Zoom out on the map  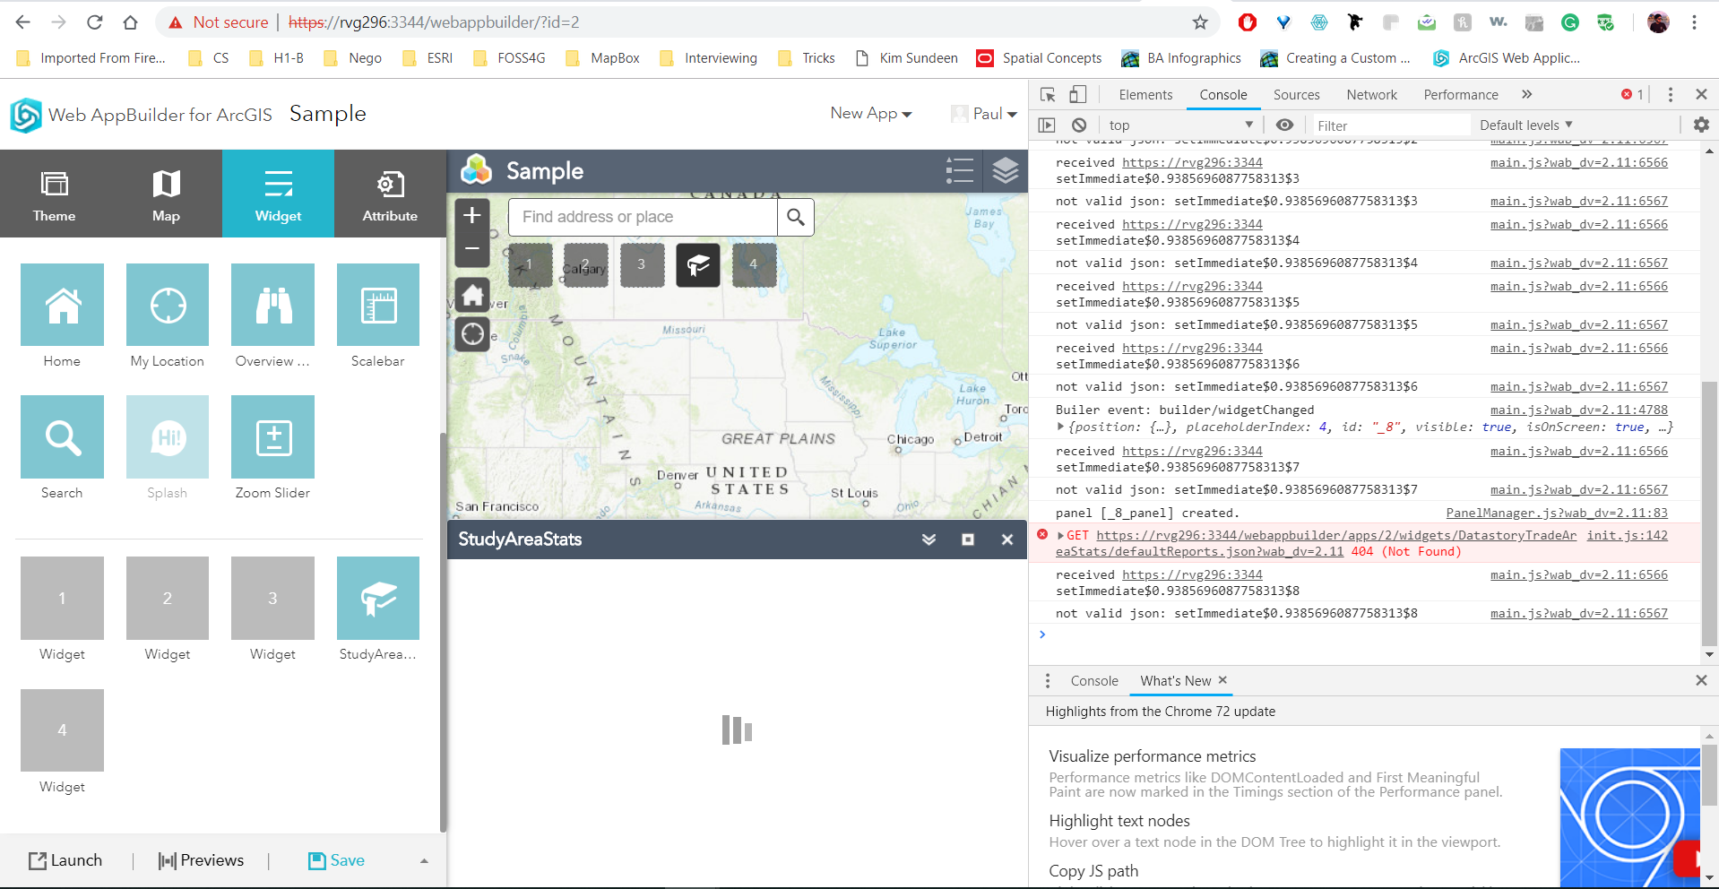click(x=472, y=249)
